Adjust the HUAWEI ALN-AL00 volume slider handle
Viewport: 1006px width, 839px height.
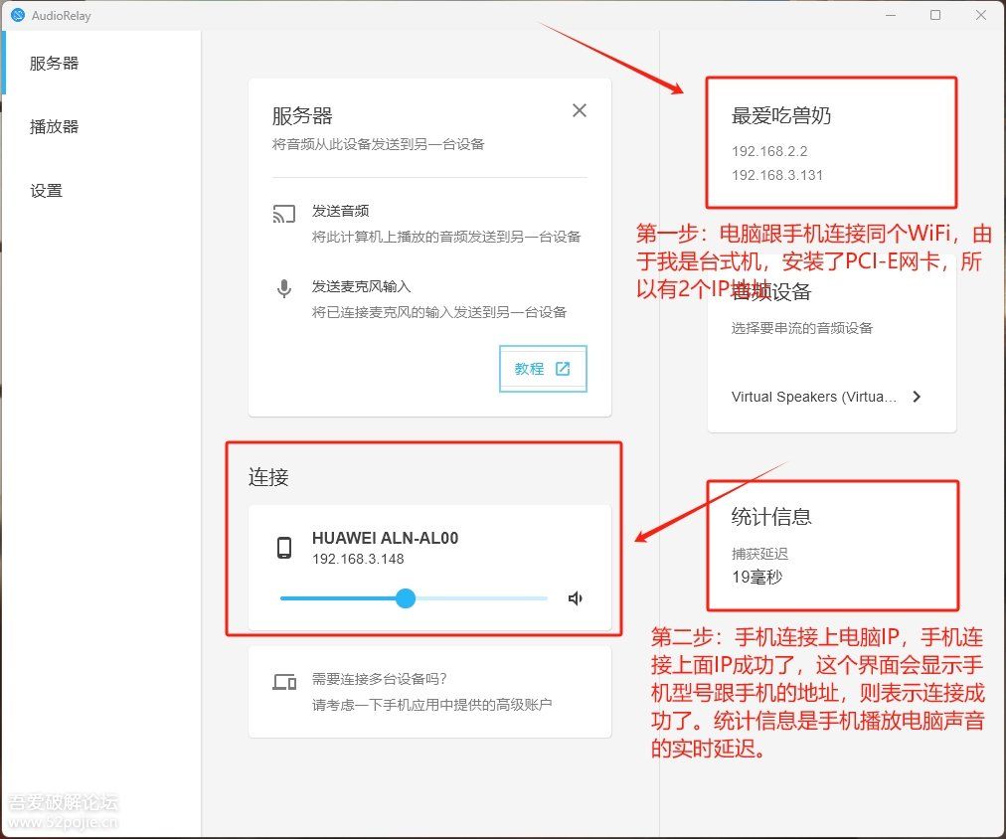(406, 597)
